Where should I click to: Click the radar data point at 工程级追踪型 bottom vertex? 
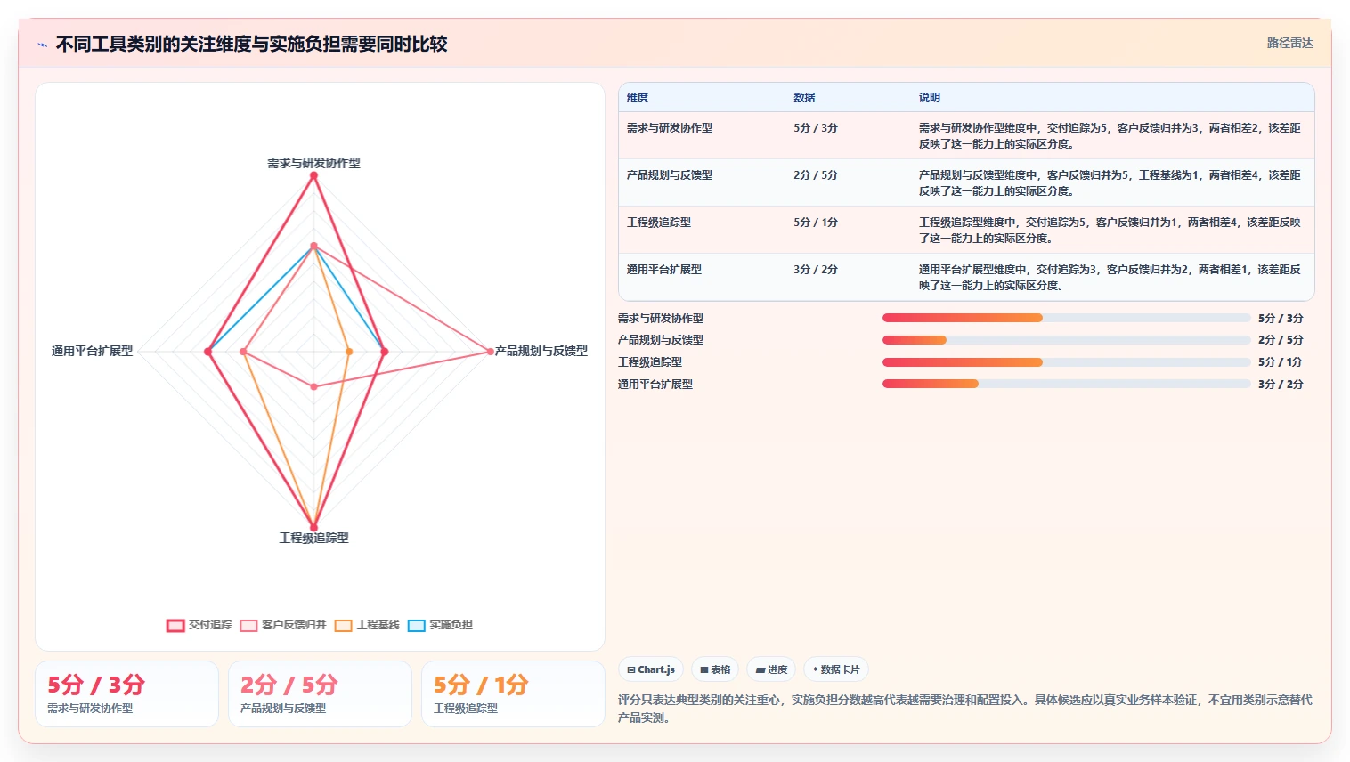coord(313,527)
